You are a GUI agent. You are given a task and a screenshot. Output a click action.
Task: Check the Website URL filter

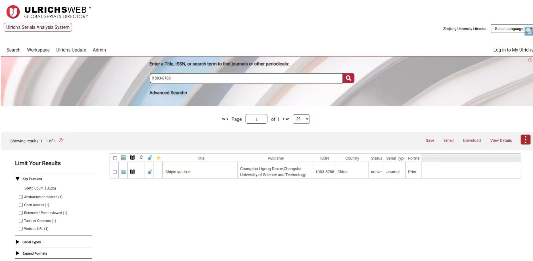coord(21,229)
